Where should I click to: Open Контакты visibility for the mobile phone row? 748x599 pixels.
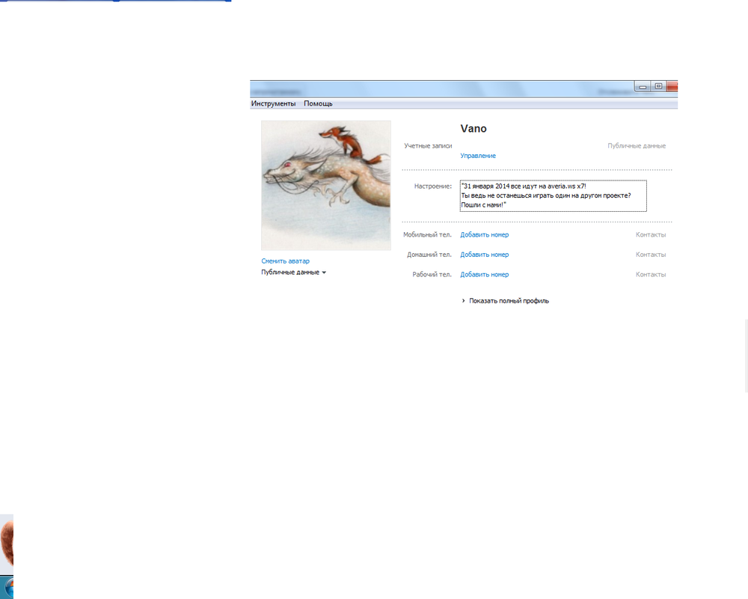point(650,234)
